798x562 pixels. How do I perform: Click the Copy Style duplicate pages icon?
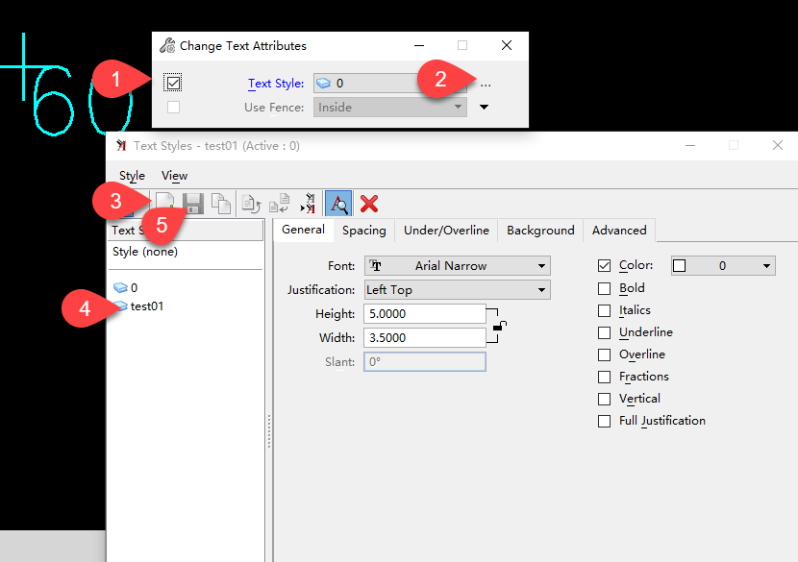(221, 204)
